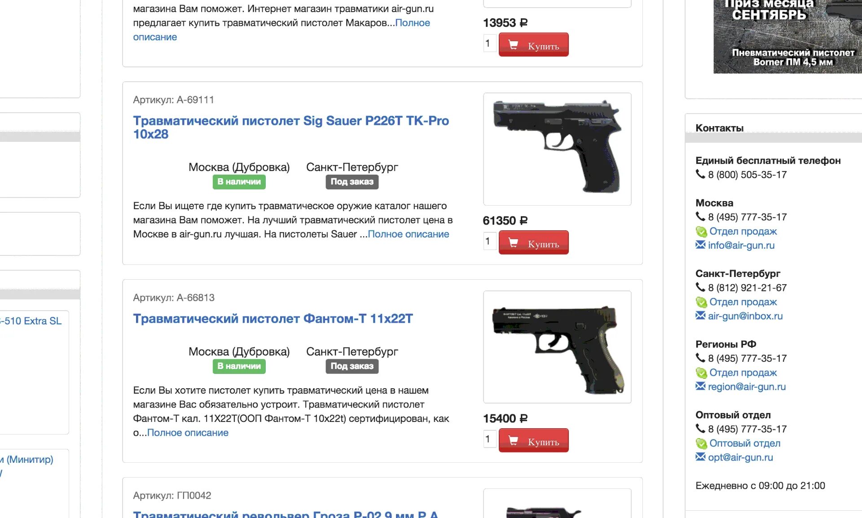Click the envelope icon beside region@air-gun.ru
Screen dimensions: 862x518
pos(700,386)
